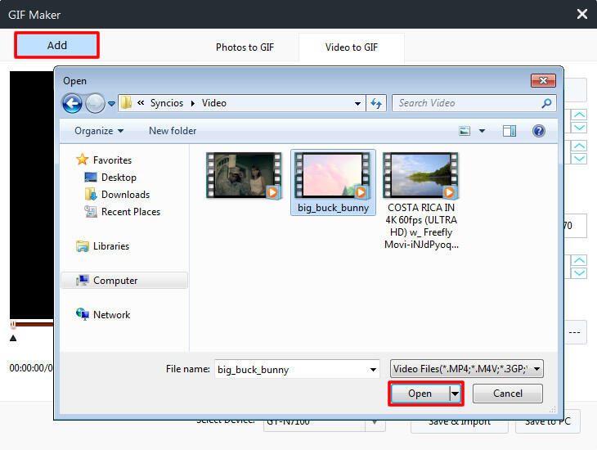Expand the Organize dropdown menu
Viewport: 597px width, 450px height.
[x=99, y=131]
